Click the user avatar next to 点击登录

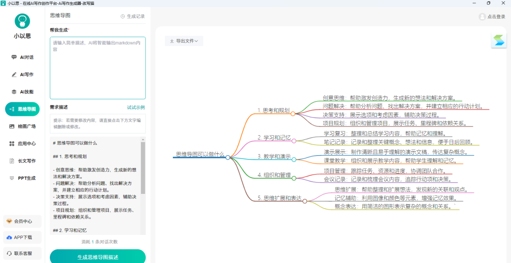(482, 17)
